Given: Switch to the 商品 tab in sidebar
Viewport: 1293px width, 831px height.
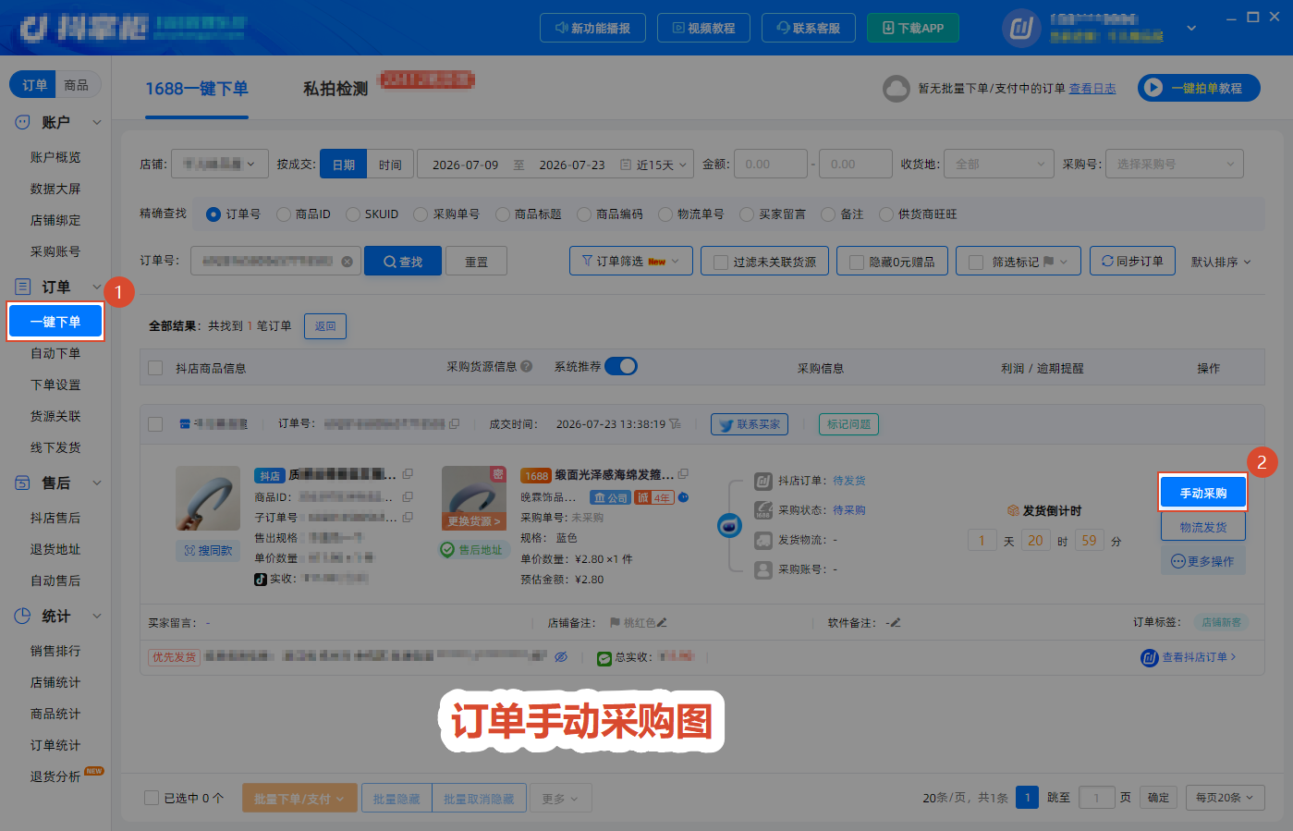Looking at the screenshot, I should pyautogui.click(x=77, y=85).
